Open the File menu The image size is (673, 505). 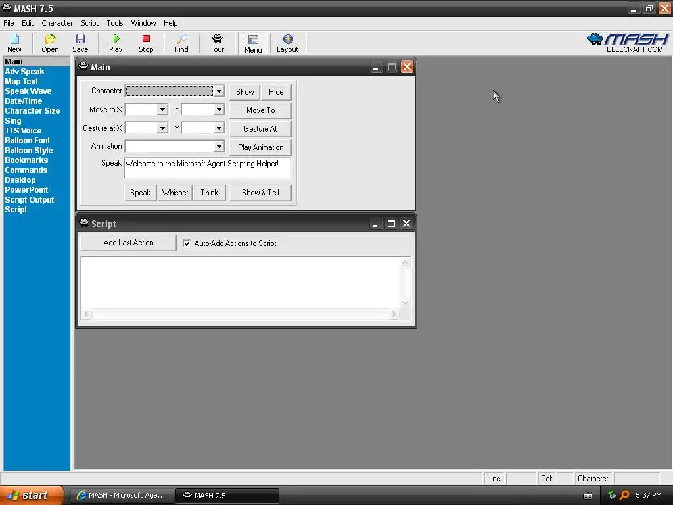coord(9,23)
